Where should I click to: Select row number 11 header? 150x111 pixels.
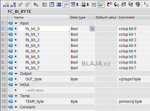(4, 79)
